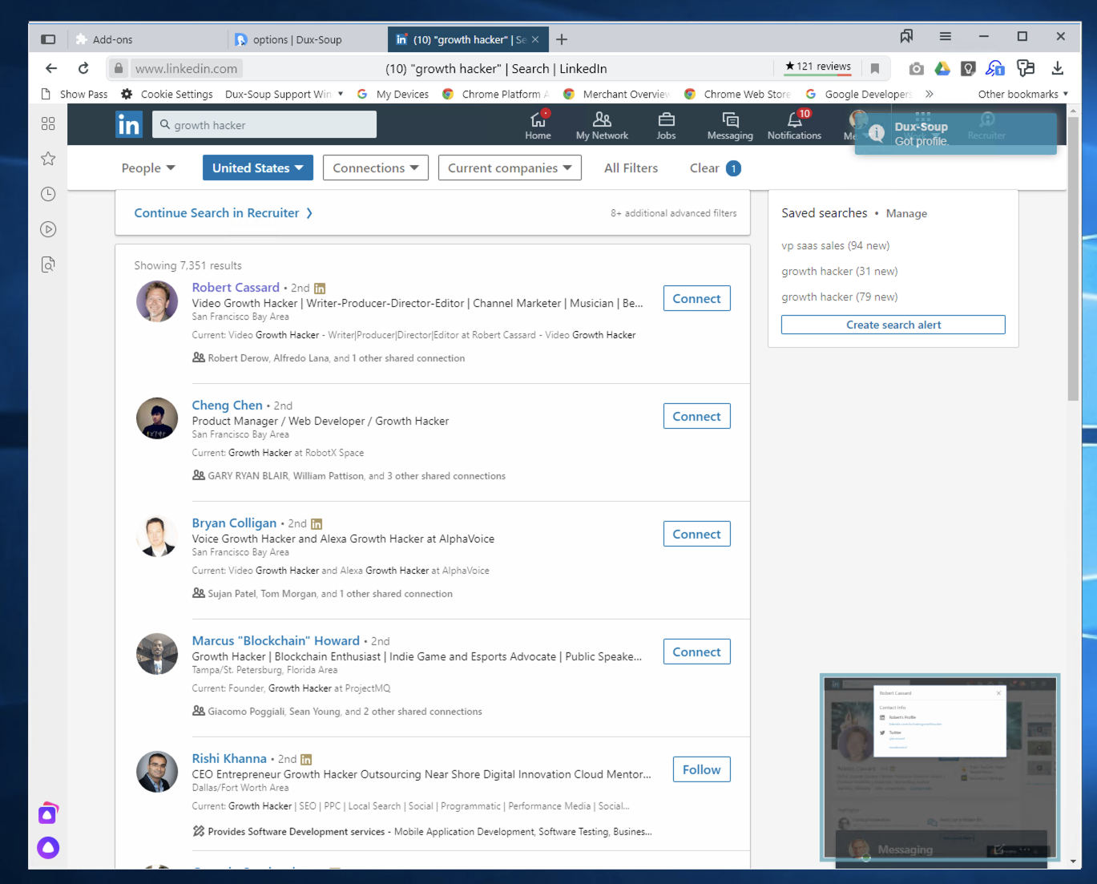Follow Rishi Khanna
The height and width of the screenshot is (884, 1097).
pyautogui.click(x=701, y=769)
